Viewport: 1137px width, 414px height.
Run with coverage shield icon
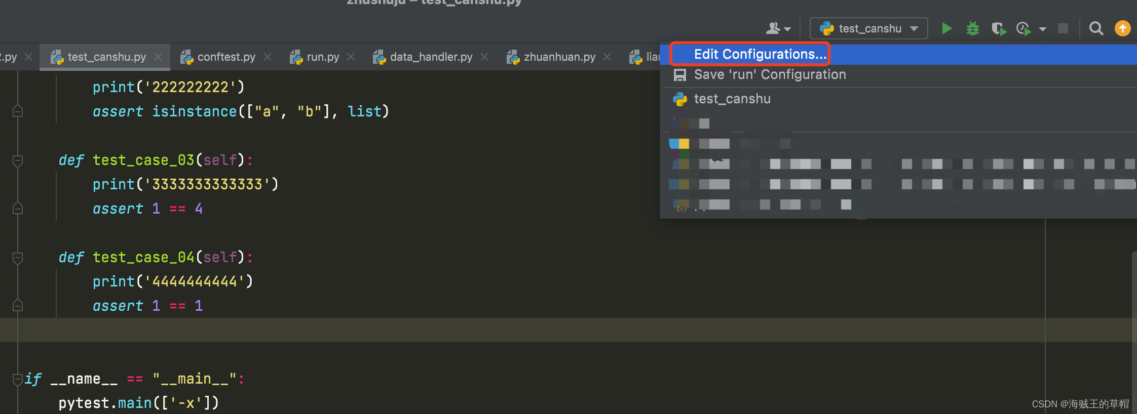pos(999,29)
